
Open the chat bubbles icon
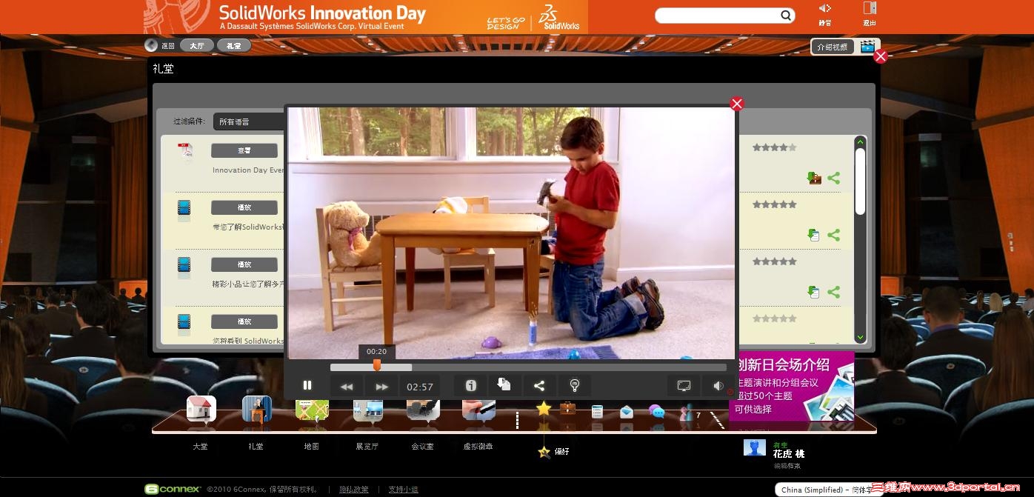[656, 411]
